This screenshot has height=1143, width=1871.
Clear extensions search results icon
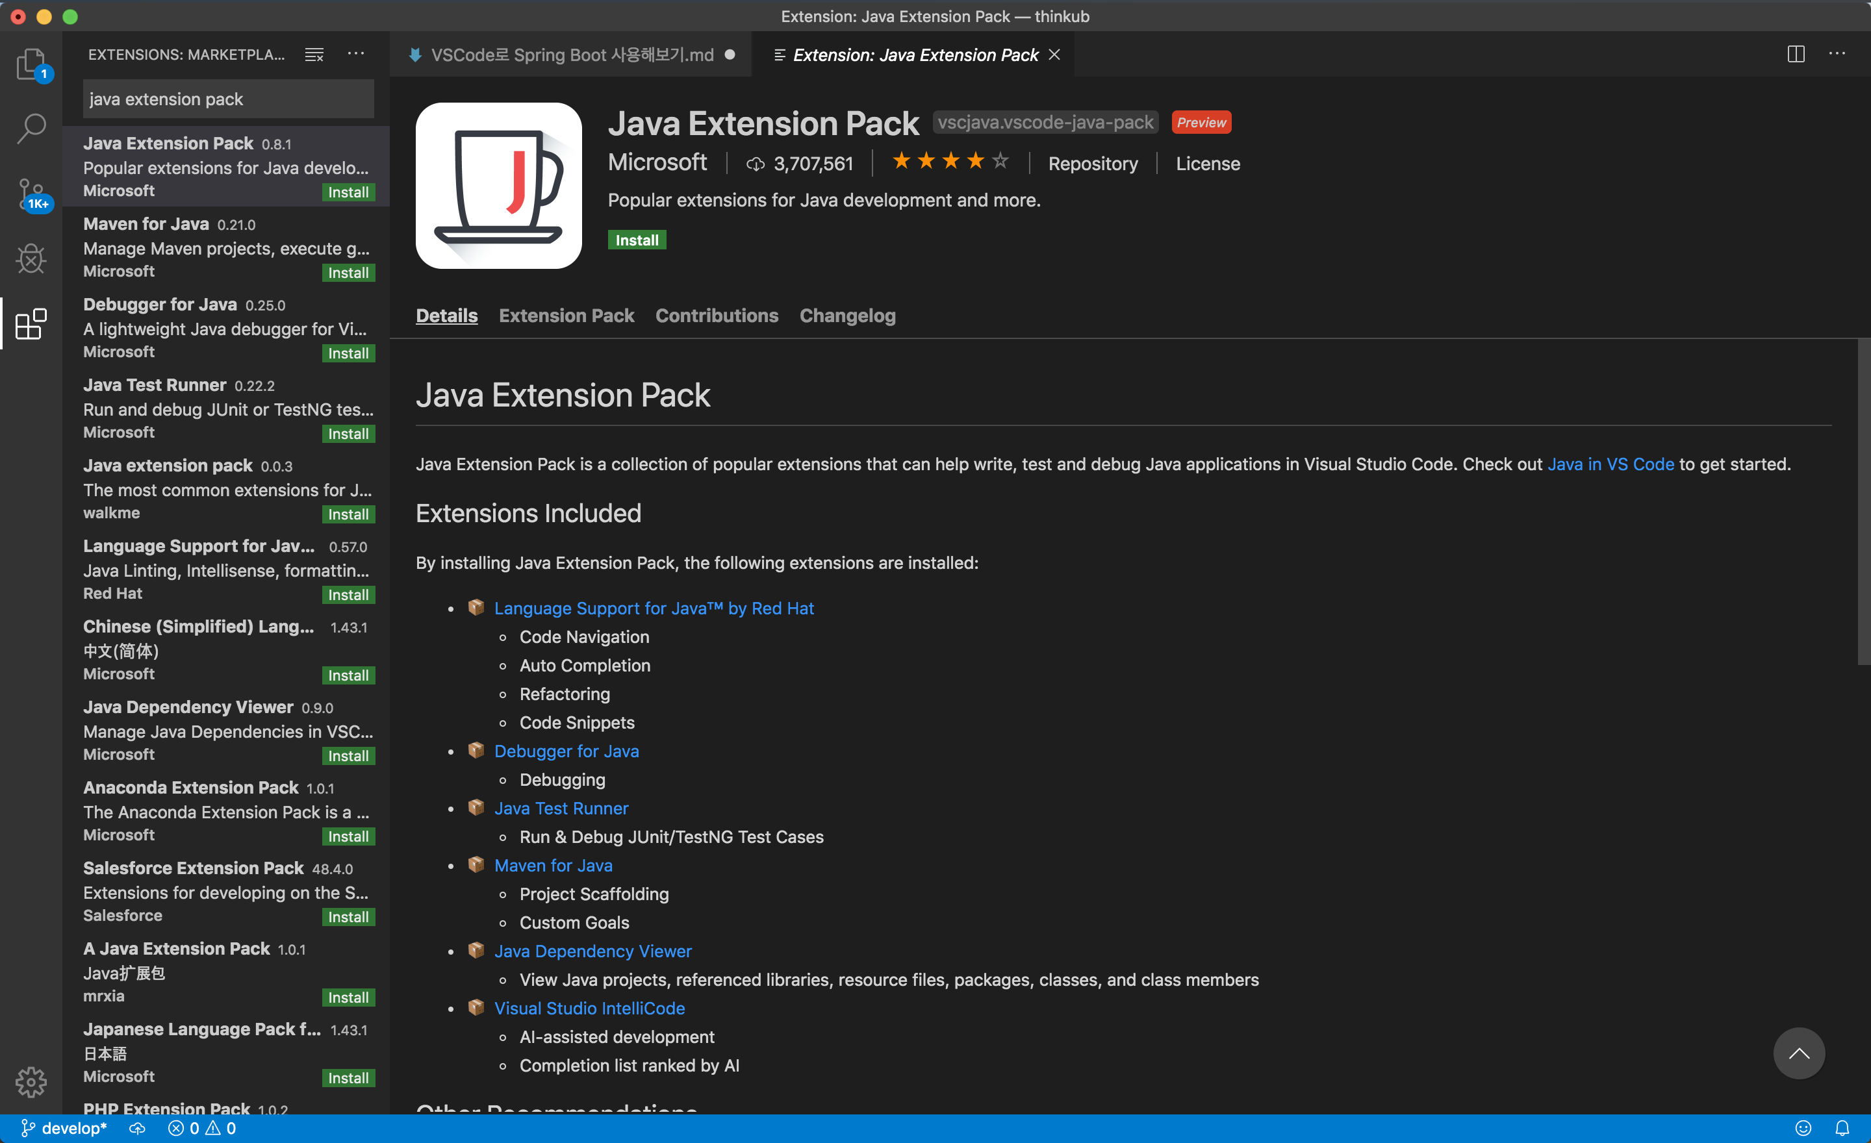tap(314, 55)
